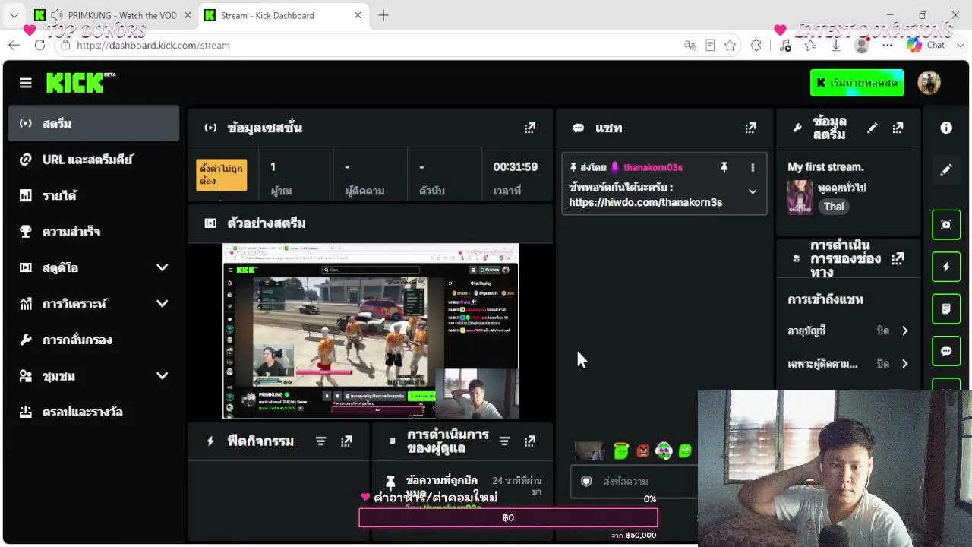Open the translate page icon in the address bar
The image size is (972, 547).
(x=690, y=45)
